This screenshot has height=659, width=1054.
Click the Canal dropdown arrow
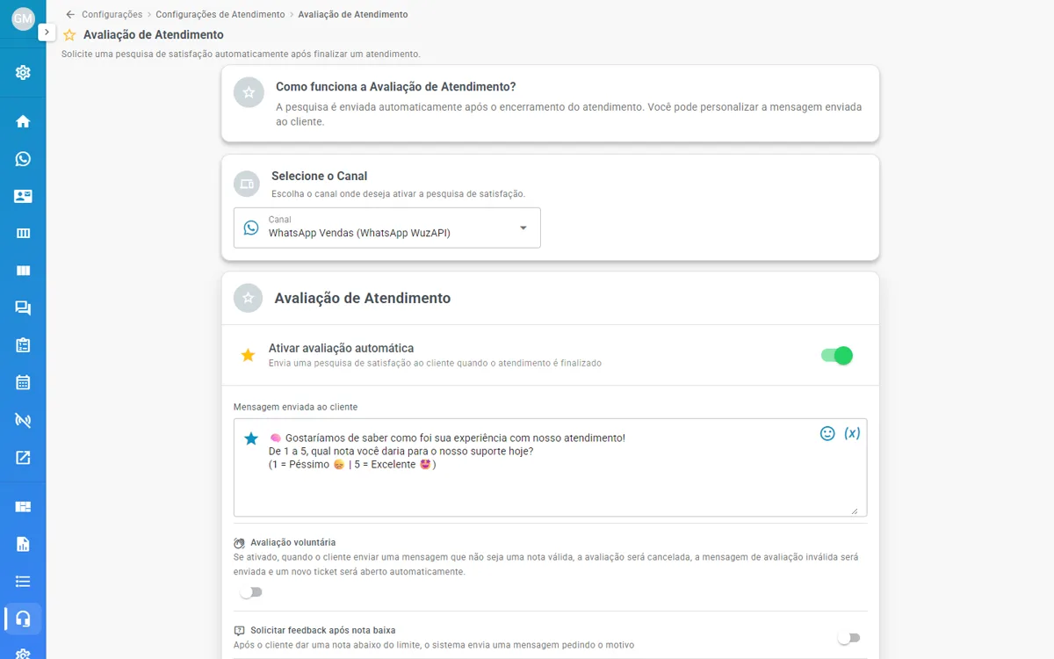coord(523,228)
